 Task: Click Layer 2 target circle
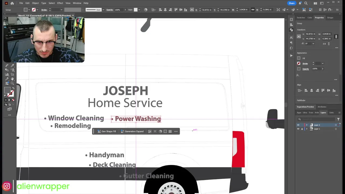click(x=336, y=125)
